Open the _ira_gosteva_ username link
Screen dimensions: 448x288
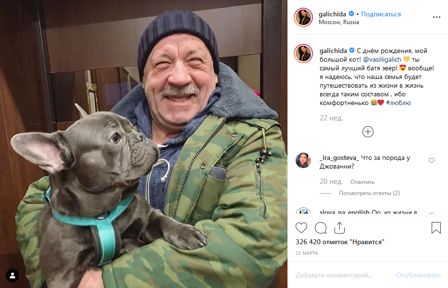coord(339,158)
